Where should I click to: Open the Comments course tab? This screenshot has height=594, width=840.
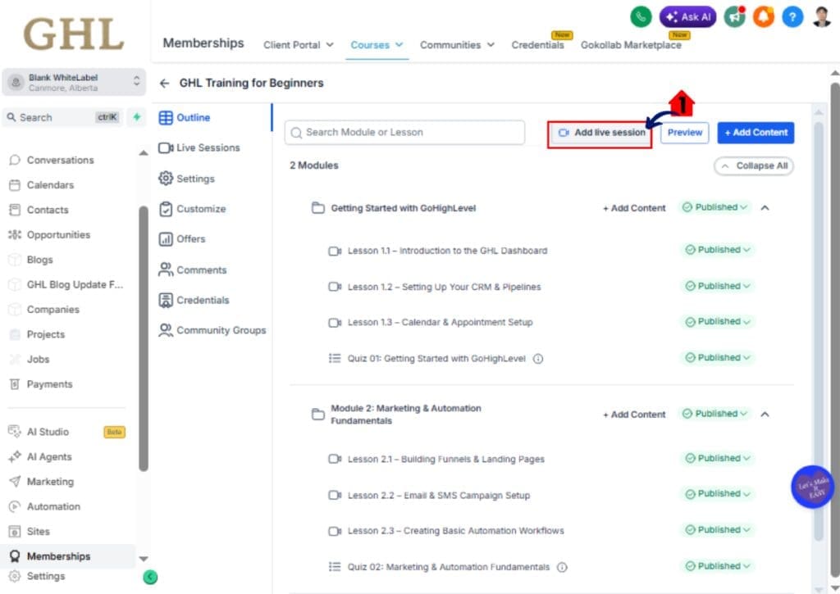(x=193, y=270)
